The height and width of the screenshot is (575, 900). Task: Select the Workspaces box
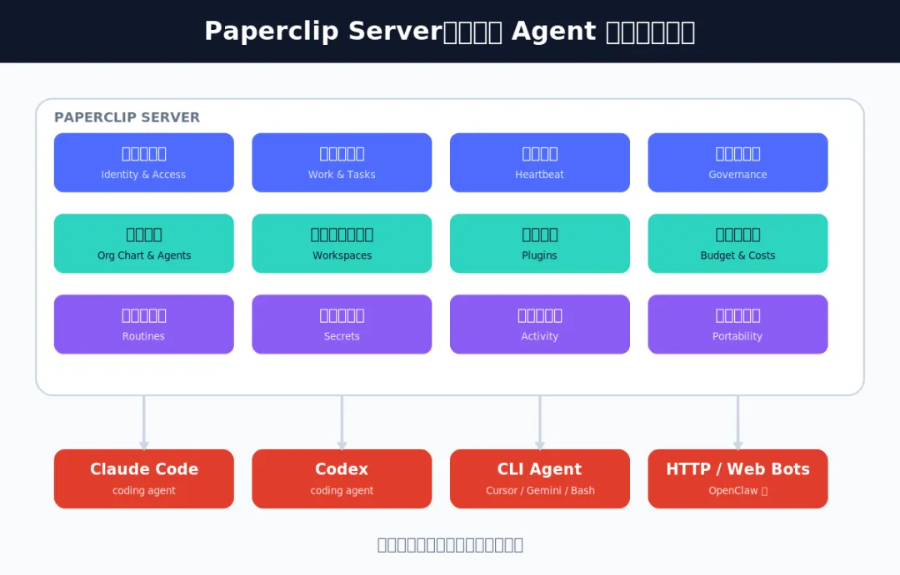[x=342, y=244]
